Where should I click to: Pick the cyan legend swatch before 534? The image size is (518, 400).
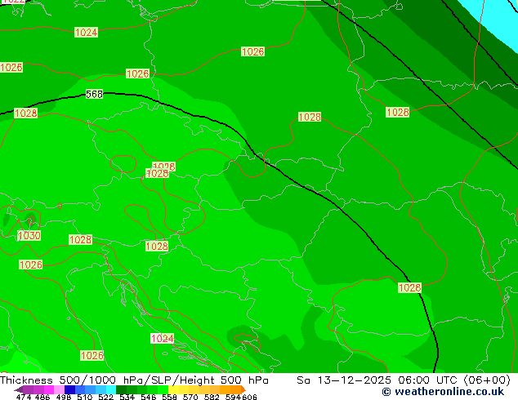(x=111, y=389)
